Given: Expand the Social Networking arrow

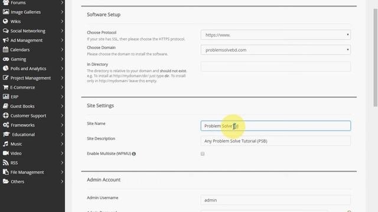Looking at the screenshot, I should point(62,31).
